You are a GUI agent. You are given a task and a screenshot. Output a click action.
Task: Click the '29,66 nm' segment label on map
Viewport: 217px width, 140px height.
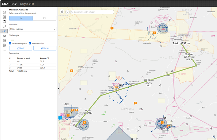(x=189, y=54)
